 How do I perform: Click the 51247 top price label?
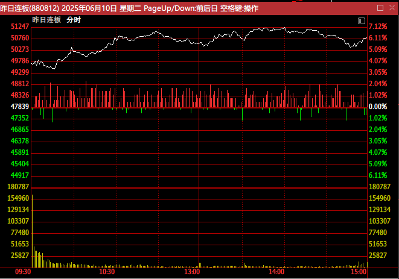[x=21, y=27]
